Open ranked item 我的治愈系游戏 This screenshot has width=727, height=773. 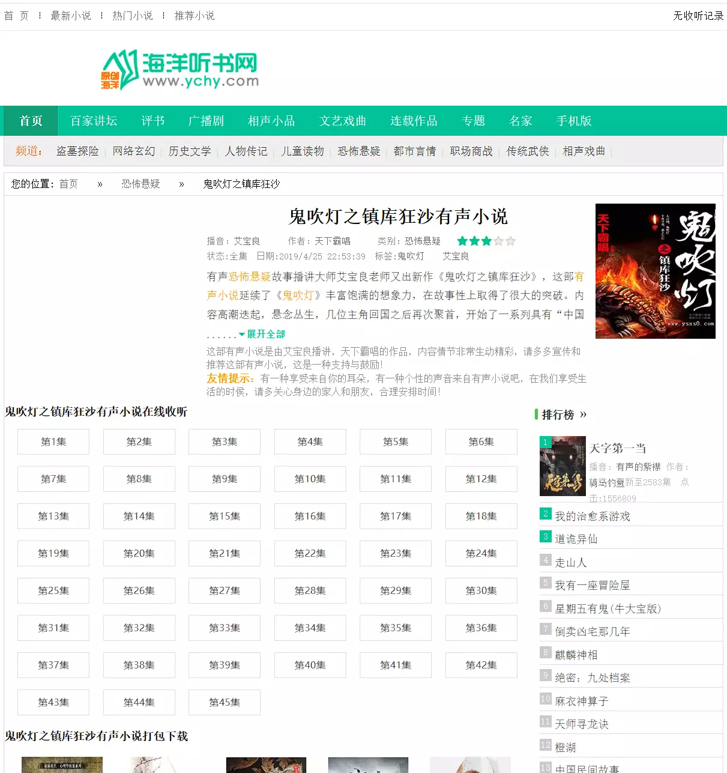click(592, 517)
